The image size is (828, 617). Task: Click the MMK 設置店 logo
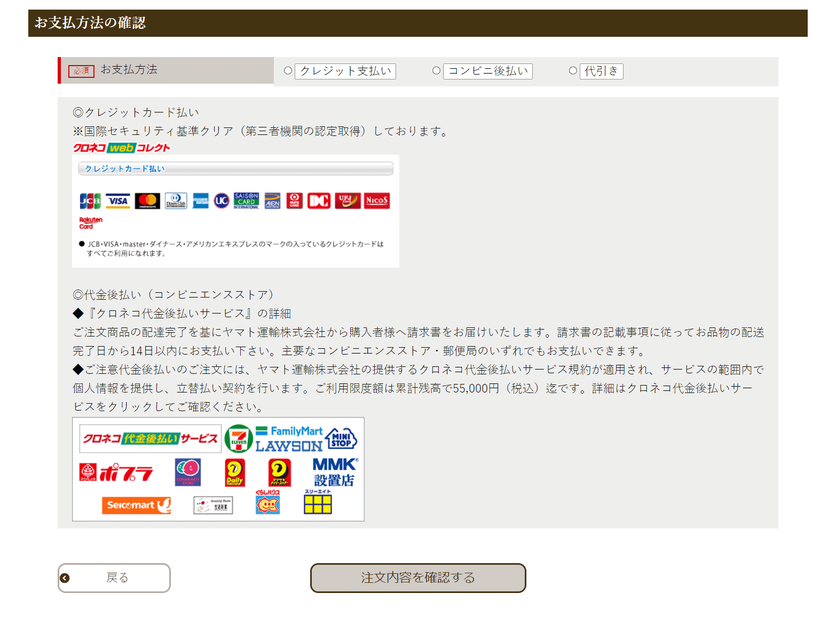[x=335, y=472]
